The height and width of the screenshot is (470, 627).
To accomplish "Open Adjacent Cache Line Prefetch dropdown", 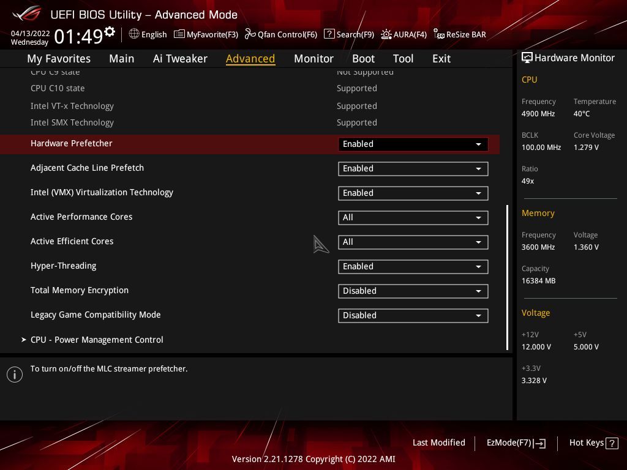I will click(x=413, y=169).
